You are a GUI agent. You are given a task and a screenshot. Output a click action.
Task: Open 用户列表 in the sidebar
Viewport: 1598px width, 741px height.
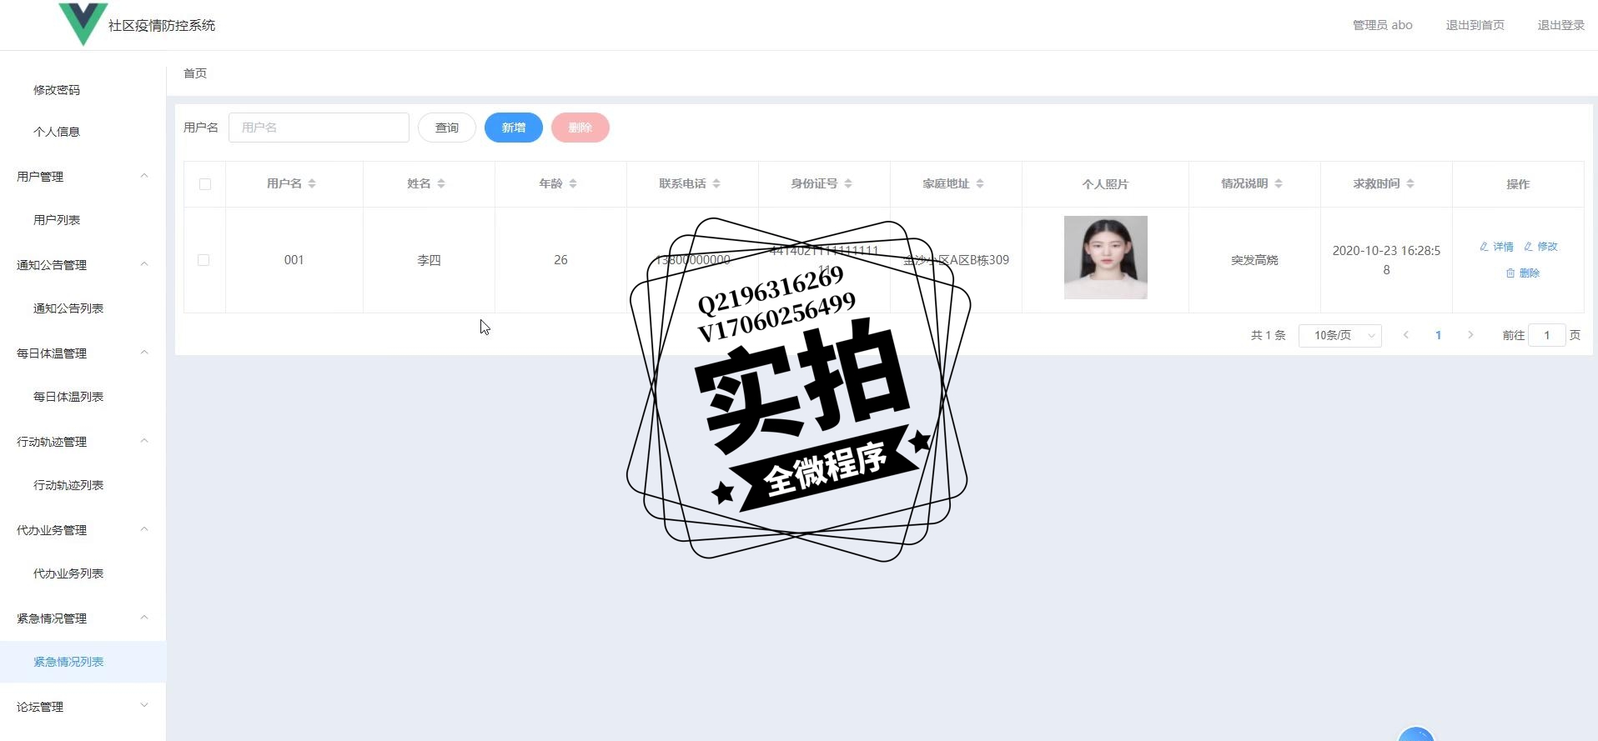(57, 220)
